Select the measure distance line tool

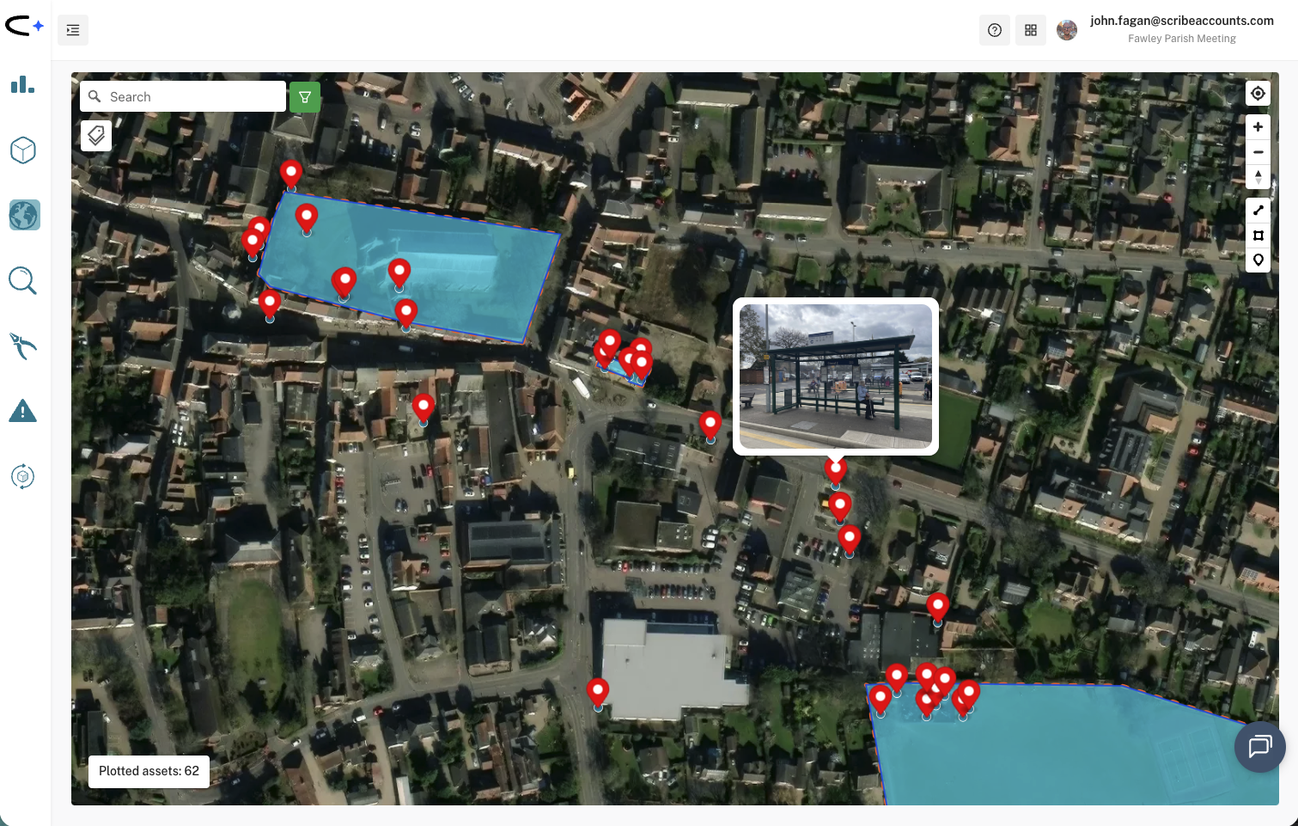click(1258, 210)
